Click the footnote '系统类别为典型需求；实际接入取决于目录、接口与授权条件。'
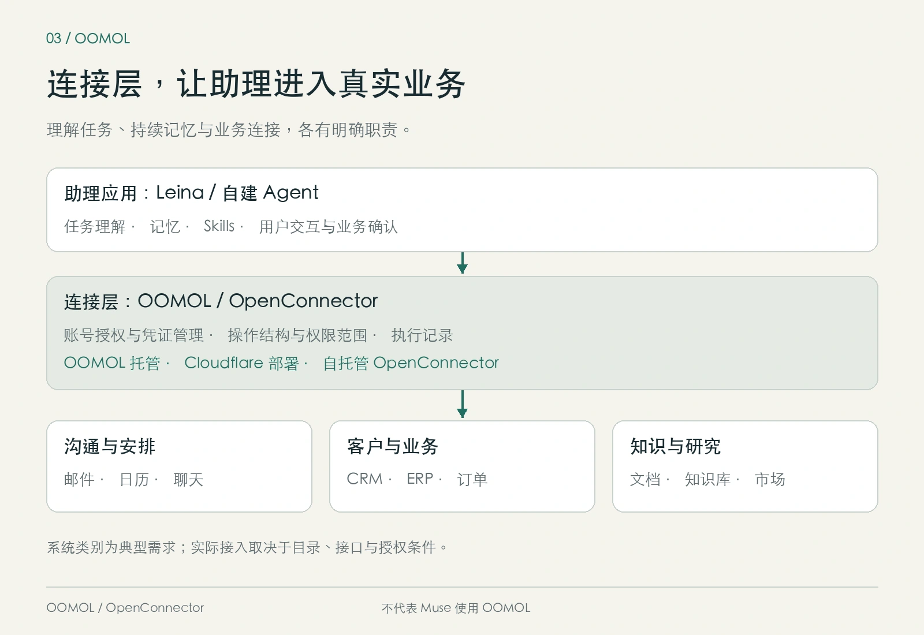Viewport: 924px width, 635px height. 247,547
